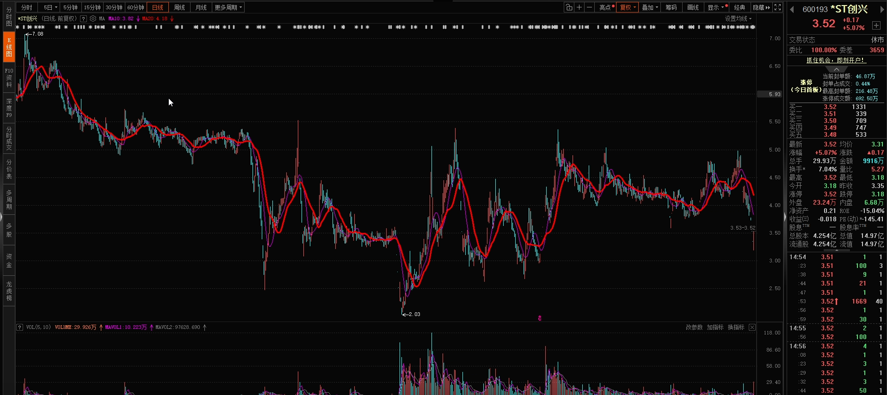Open the 抓住机会，即刻开户! link
Screen dimensions: 887x395
tap(836, 60)
